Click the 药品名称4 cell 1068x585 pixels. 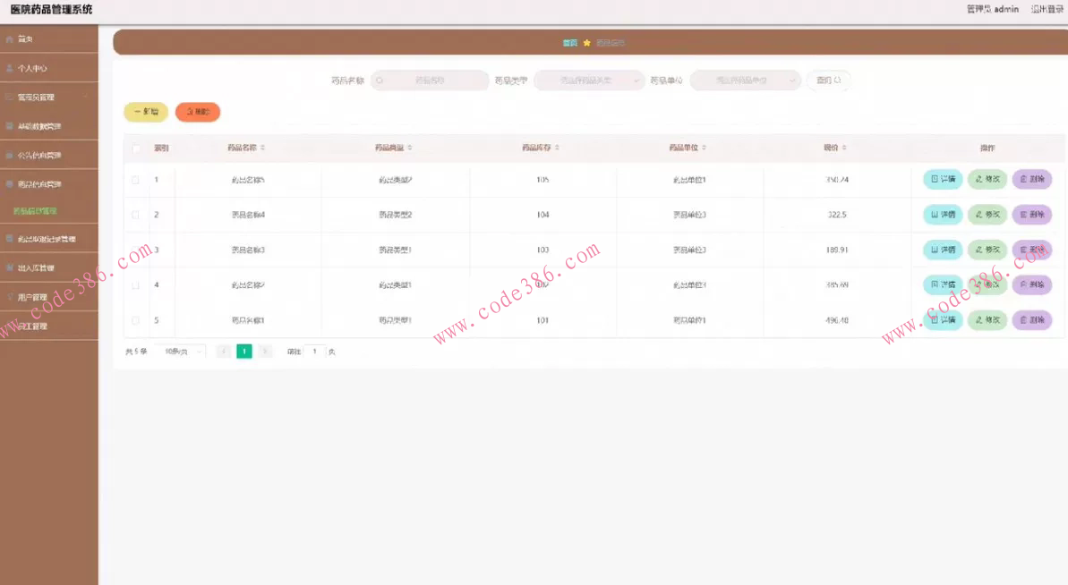tap(248, 215)
